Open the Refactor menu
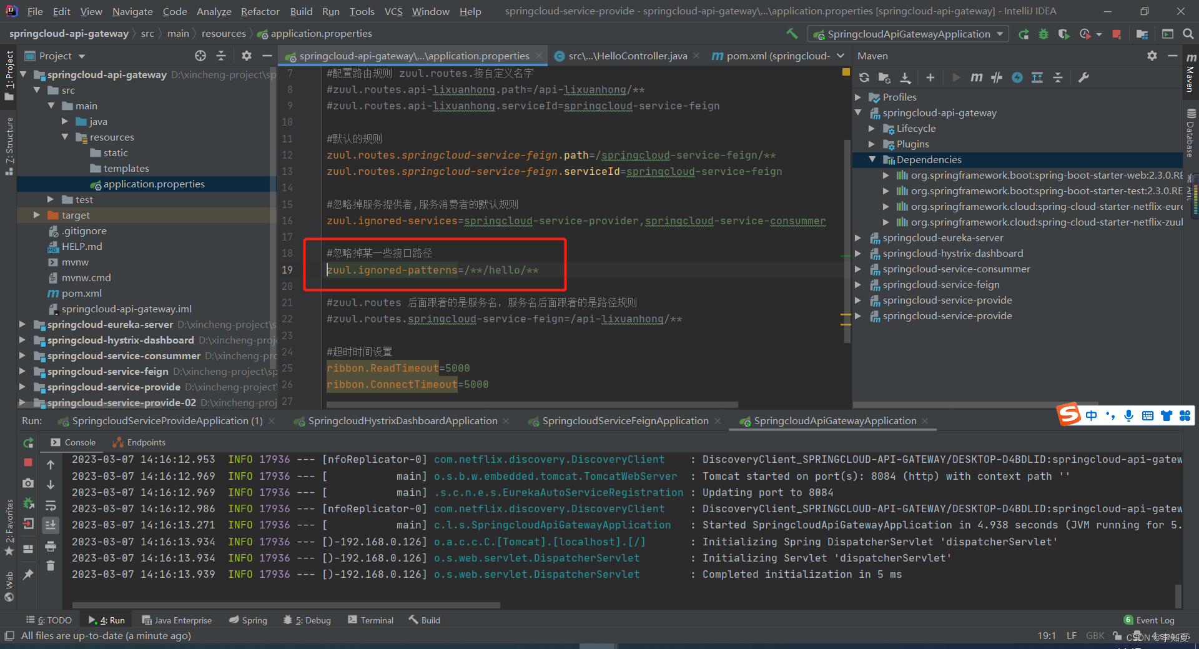This screenshot has height=649, width=1199. [260, 11]
